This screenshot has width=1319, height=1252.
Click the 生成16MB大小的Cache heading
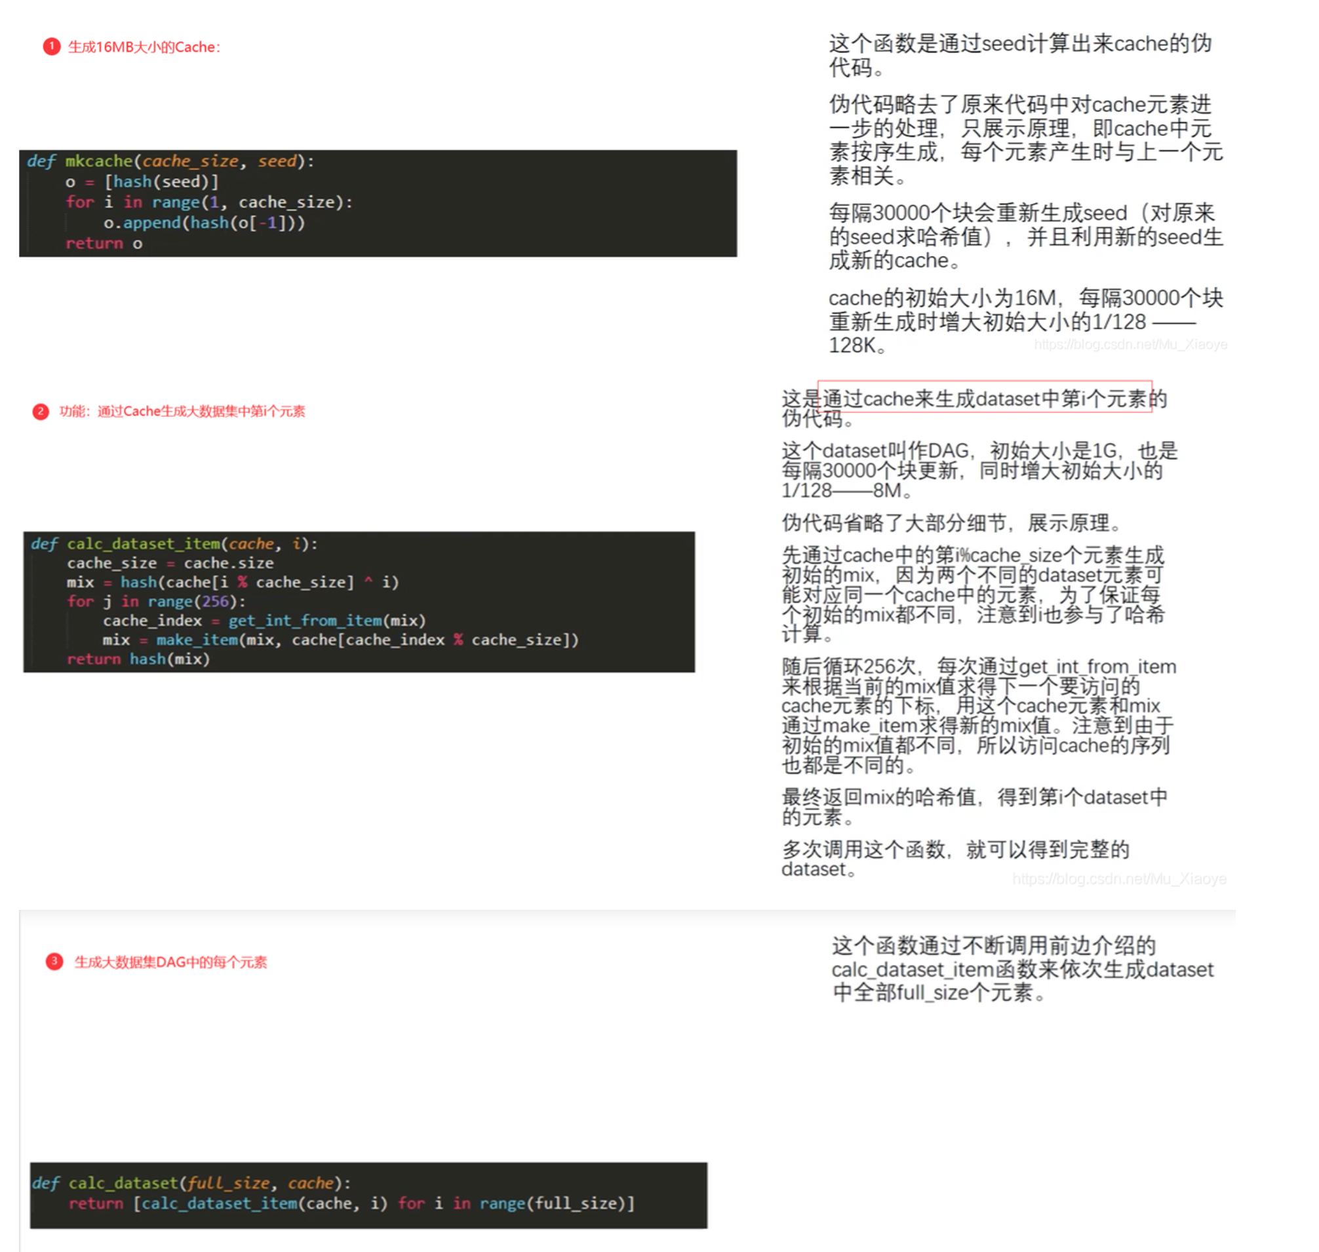coord(144,47)
